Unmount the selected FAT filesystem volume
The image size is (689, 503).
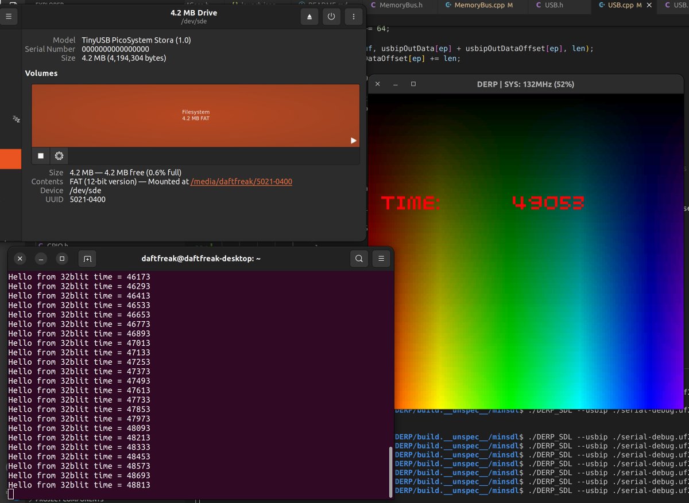[41, 155]
